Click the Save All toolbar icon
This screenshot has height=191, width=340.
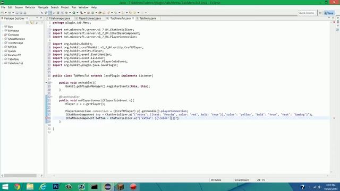pyautogui.click(x=21, y=13)
